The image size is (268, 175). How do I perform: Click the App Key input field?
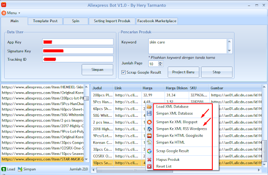click(x=78, y=42)
